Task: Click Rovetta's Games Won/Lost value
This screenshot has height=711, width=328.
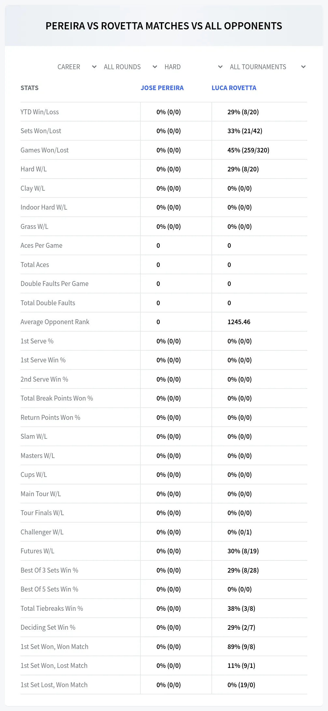Action: [249, 150]
